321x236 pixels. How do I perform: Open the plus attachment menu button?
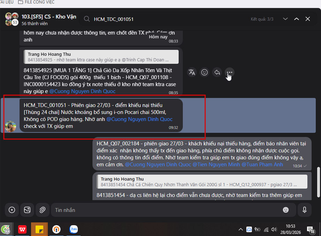[12, 210]
